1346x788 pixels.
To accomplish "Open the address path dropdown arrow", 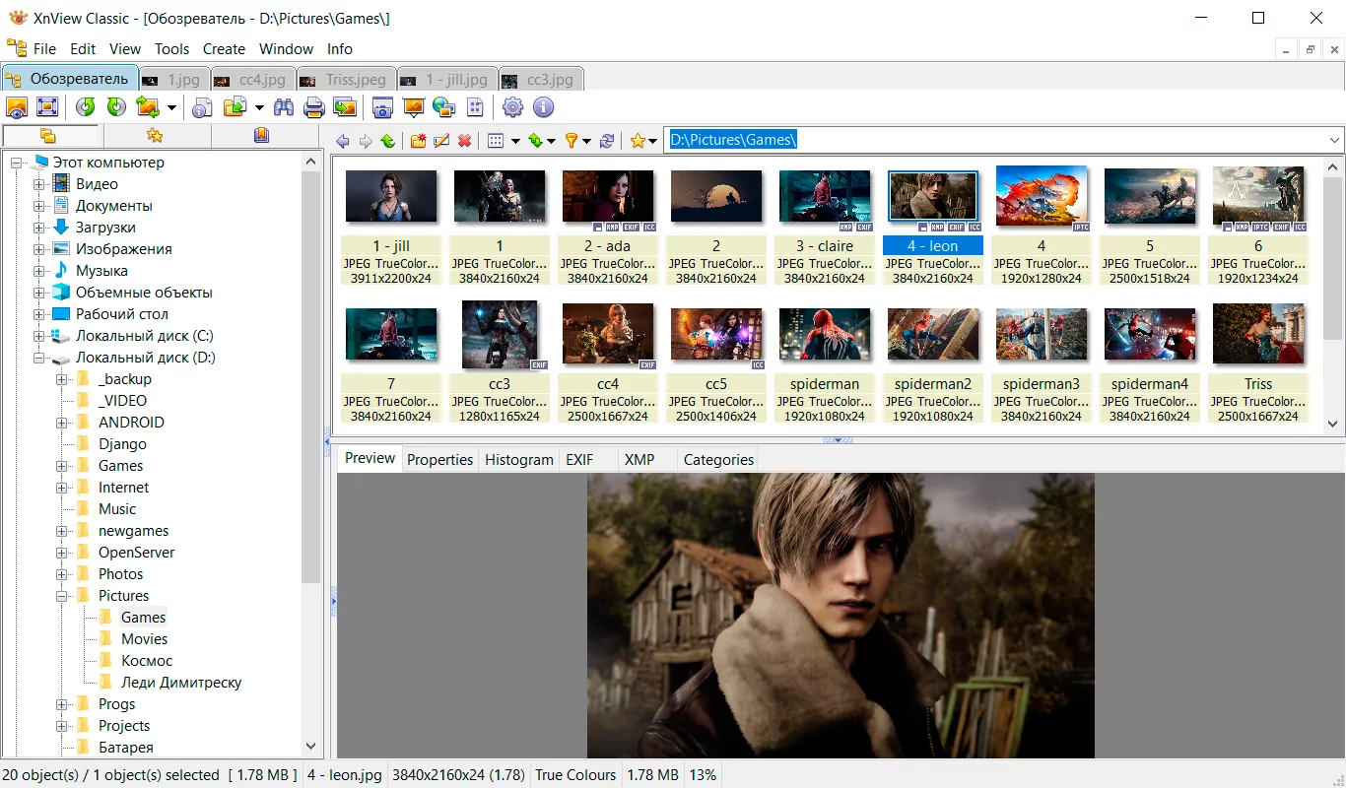I will (1334, 141).
